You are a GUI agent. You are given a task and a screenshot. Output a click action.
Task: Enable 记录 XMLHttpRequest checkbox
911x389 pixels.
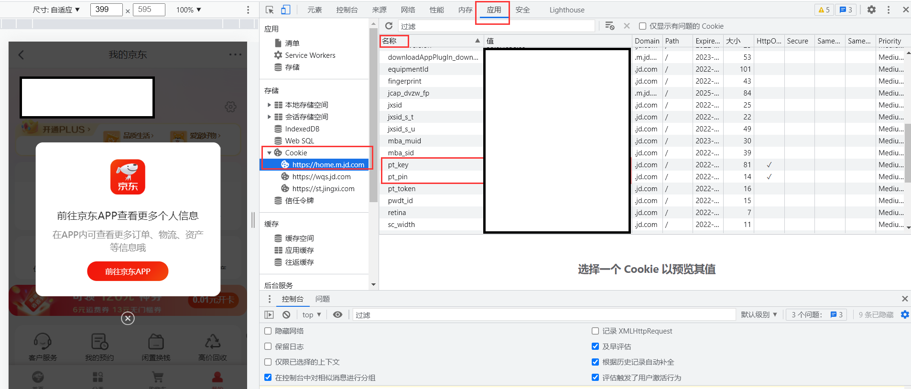coord(595,331)
